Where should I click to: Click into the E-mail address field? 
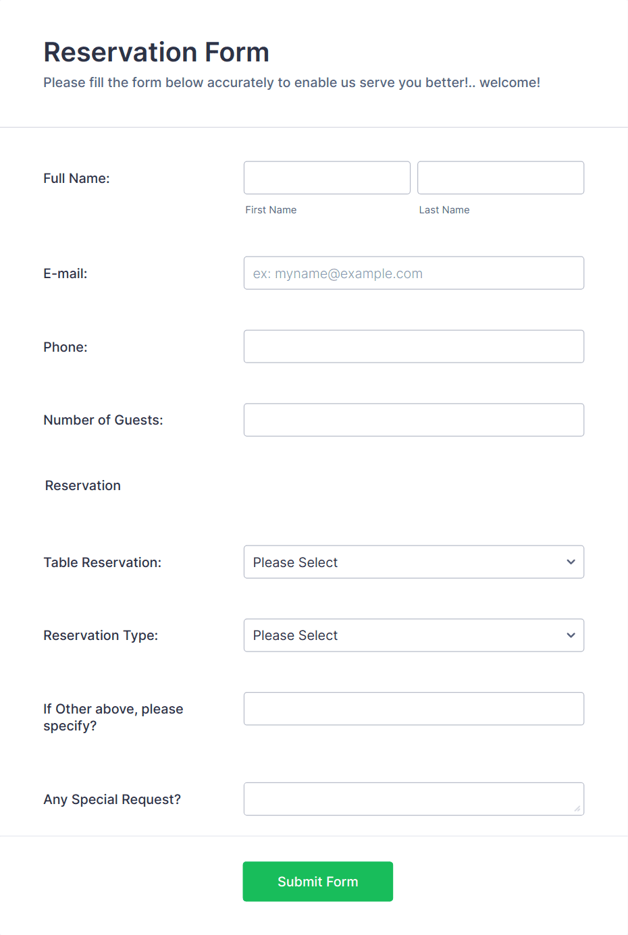pyautogui.click(x=414, y=273)
